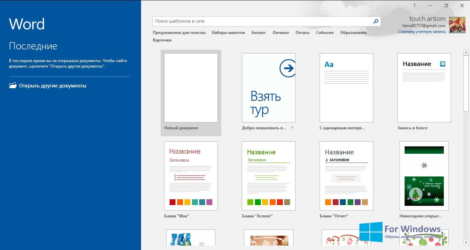The width and height of the screenshot is (470, 250).
Task: Click the template list scroll-up arrow
Action: (x=466, y=52)
